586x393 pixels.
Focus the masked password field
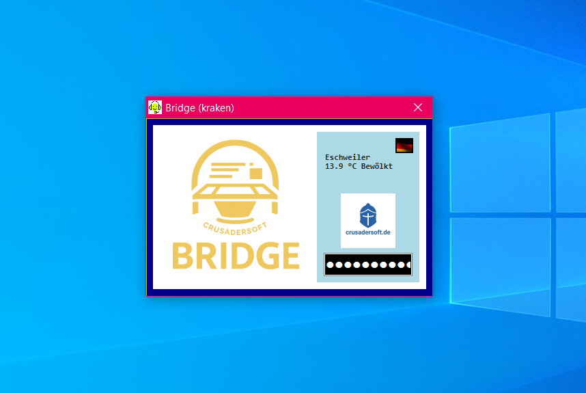coord(368,265)
